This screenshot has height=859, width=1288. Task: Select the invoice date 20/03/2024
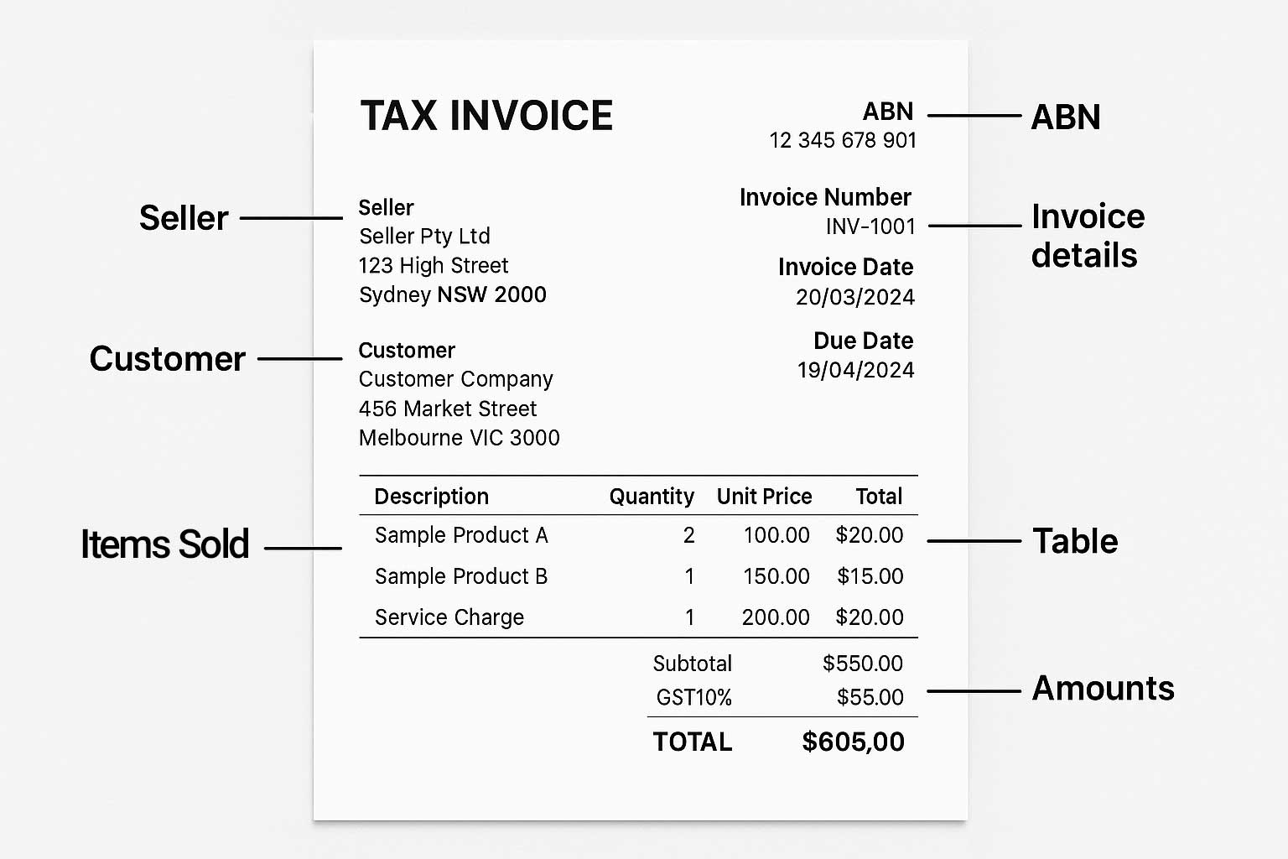[x=854, y=297]
